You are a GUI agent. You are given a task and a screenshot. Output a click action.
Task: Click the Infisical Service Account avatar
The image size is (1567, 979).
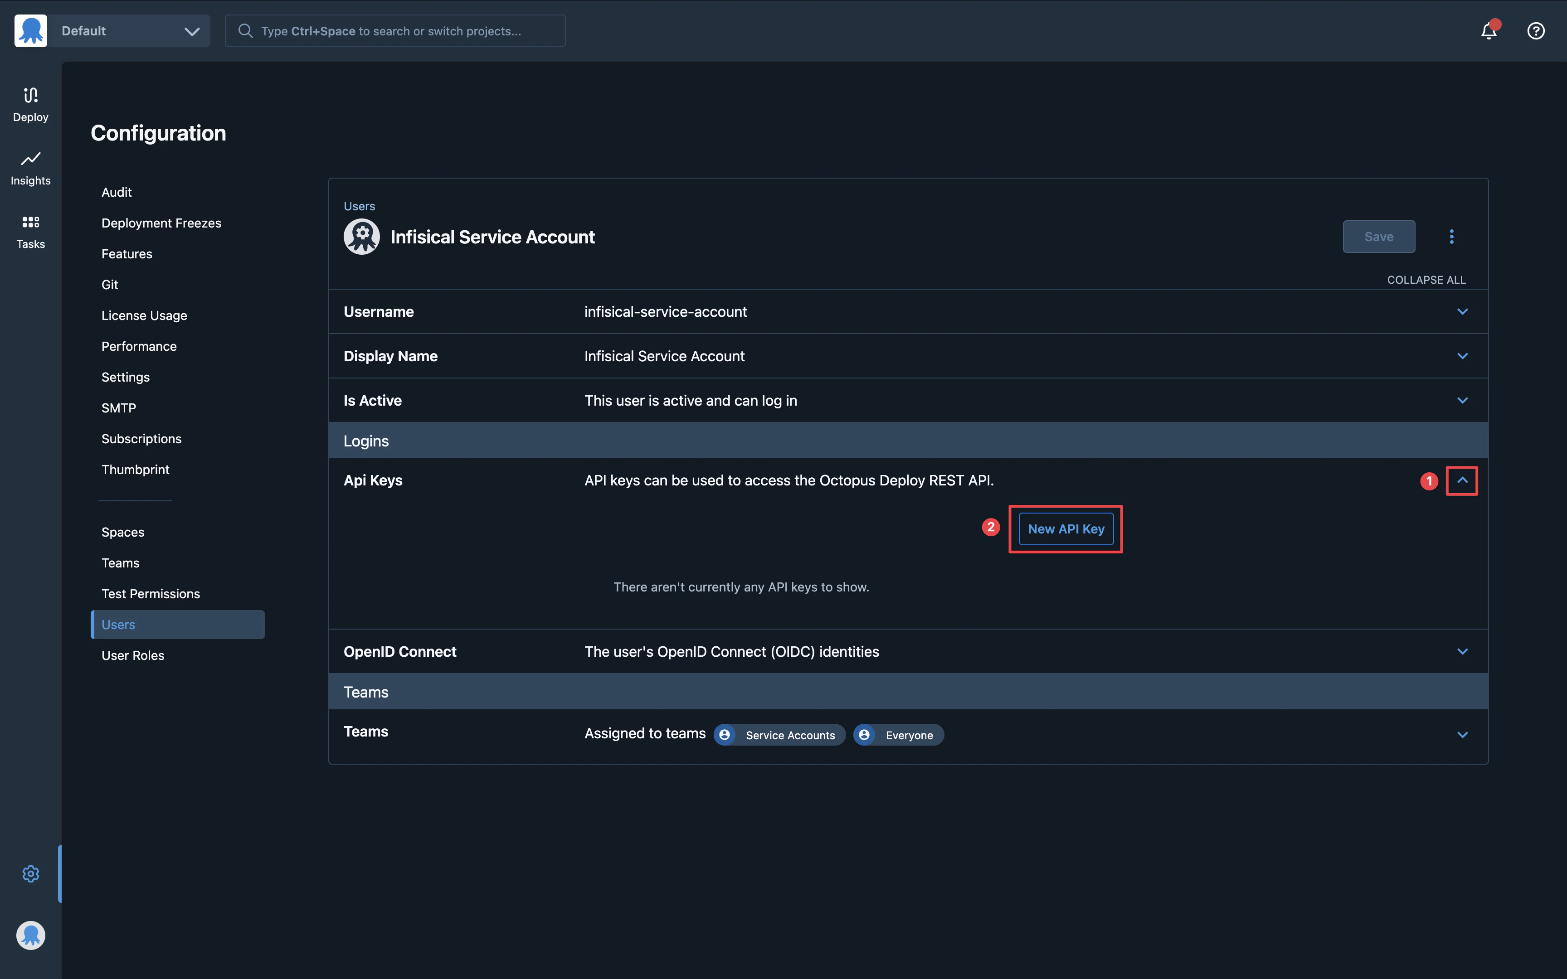pos(361,236)
